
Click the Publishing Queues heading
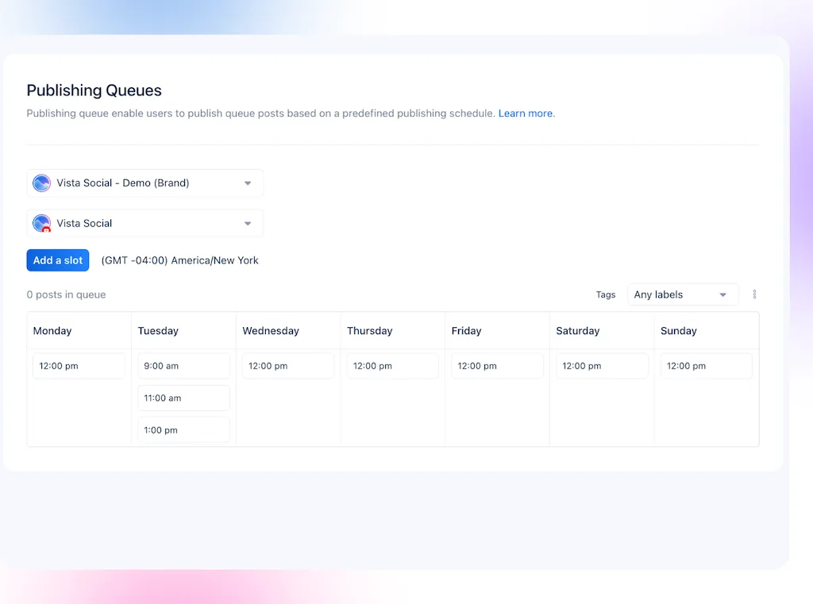coord(94,90)
